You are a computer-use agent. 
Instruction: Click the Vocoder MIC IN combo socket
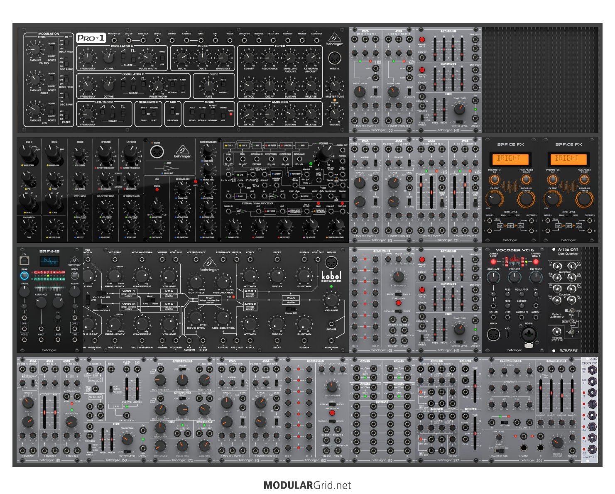(x=528, y=335)
